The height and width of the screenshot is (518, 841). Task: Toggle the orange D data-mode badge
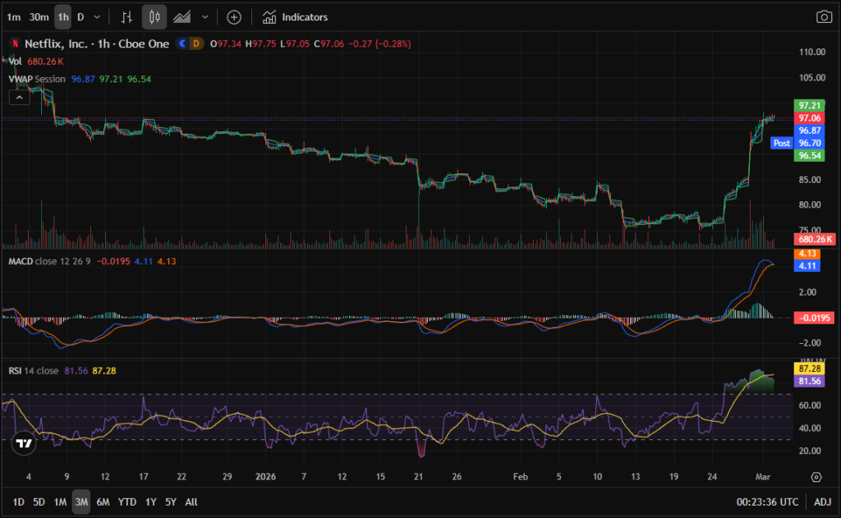click(196, 44)
